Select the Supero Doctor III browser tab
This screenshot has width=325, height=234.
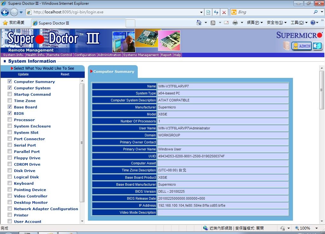click(78, 23)
